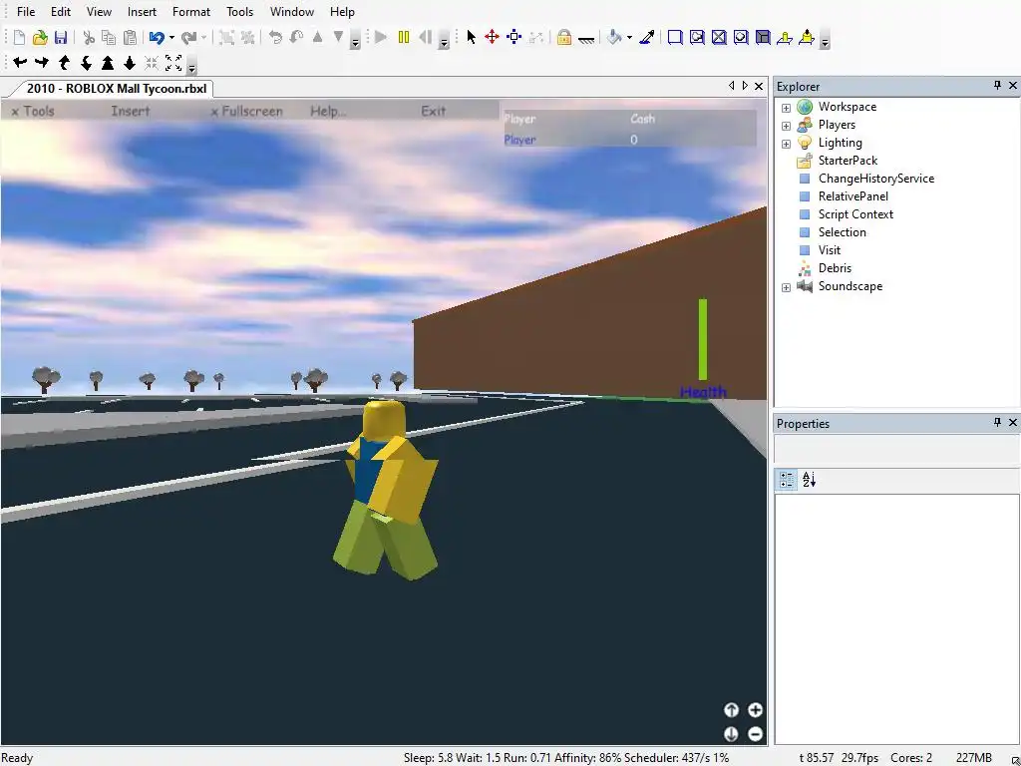This screenshot has height=766, width=1021.
Task: Click the Cut scissors icon
Action: (89, 38)
